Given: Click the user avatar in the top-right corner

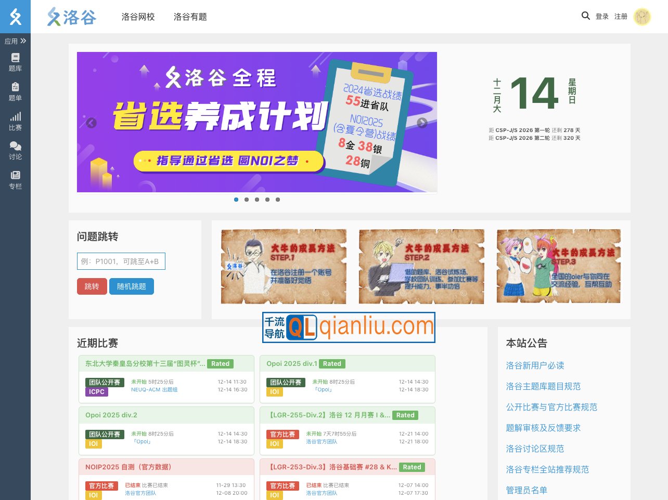Looking at the screenshot, I should click(x=643, y=17).
